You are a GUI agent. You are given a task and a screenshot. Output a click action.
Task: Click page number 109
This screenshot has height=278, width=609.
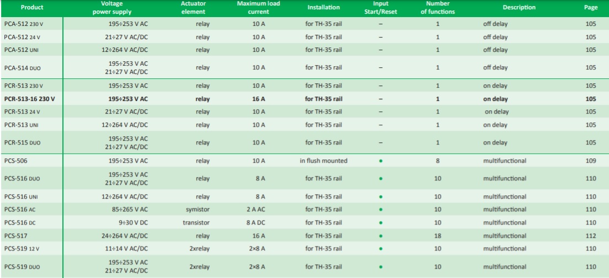pyautogui.click(x=591, y=161)
